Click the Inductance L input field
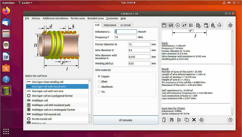Viewport: 242px width, 137px height. 126,32
